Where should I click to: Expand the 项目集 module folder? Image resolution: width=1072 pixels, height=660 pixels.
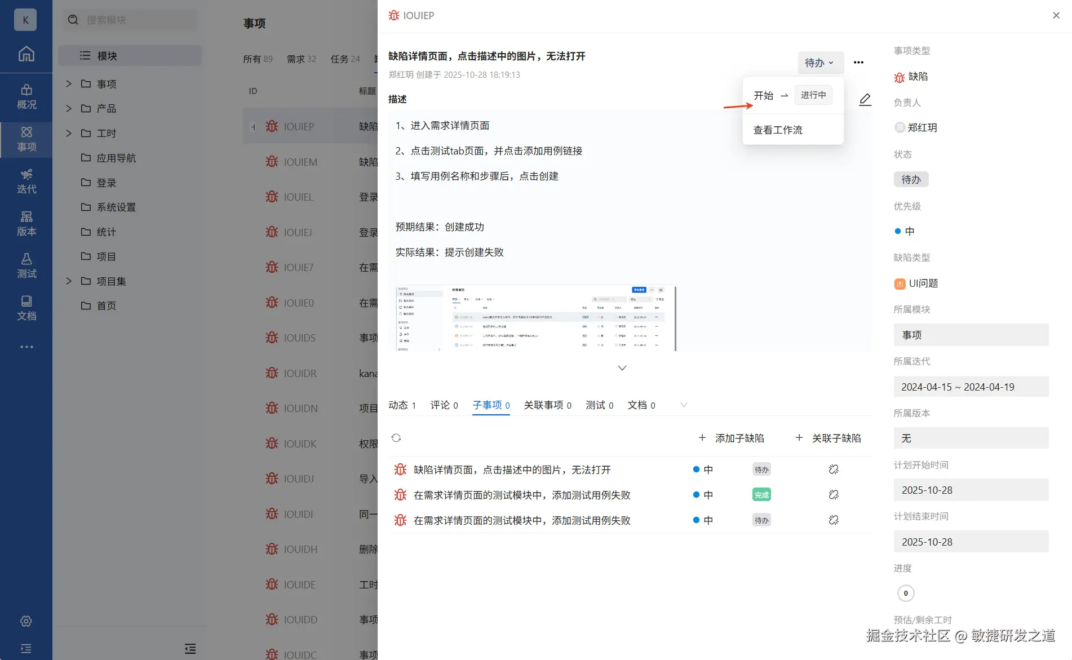coord(69,281)
